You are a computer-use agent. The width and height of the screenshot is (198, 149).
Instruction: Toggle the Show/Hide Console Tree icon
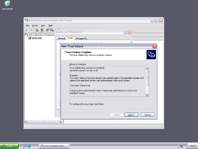pyautogui.click(x=42, y=30)
